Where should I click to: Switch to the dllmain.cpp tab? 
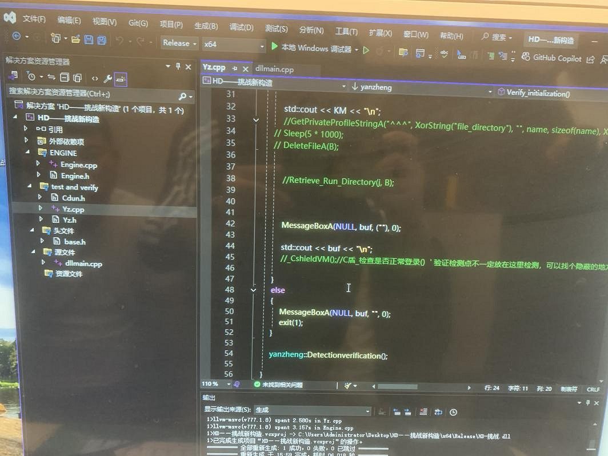[274, 69]
